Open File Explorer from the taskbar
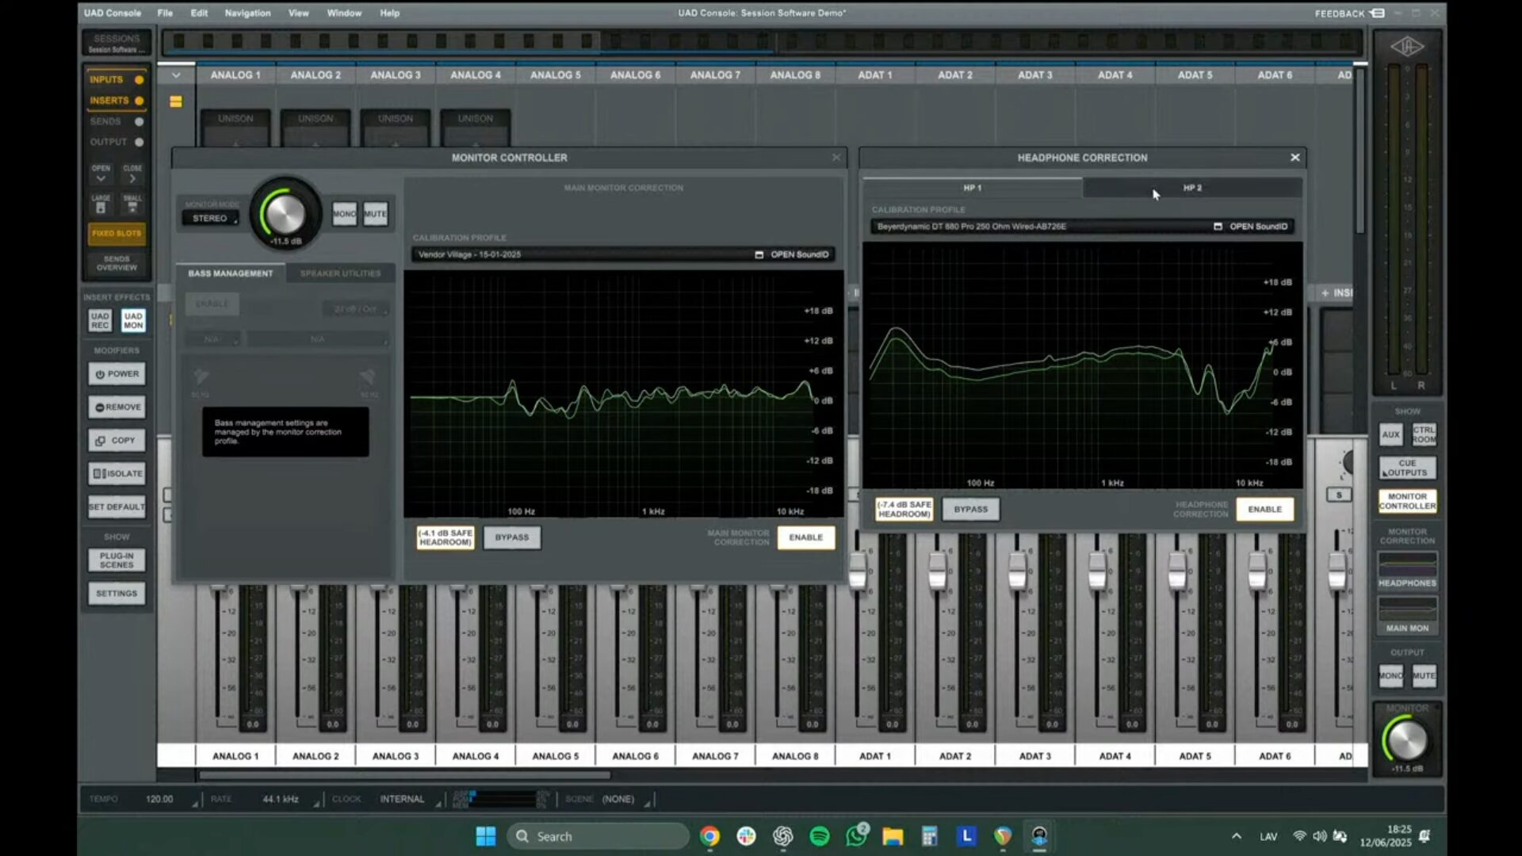The image size is (1522, 856). [893, 836]
